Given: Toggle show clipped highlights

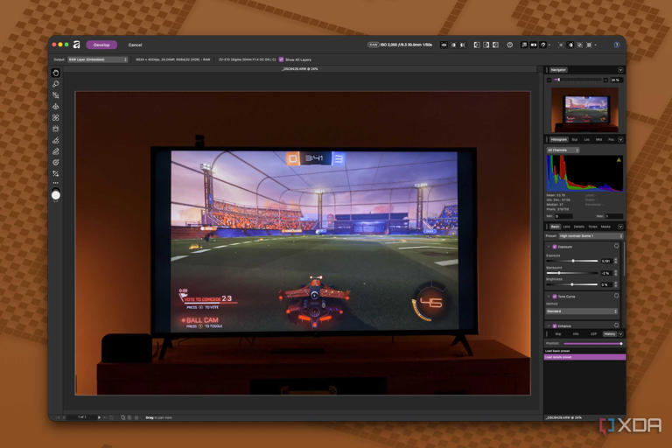Looking at the screenshot, I should 477,45.
